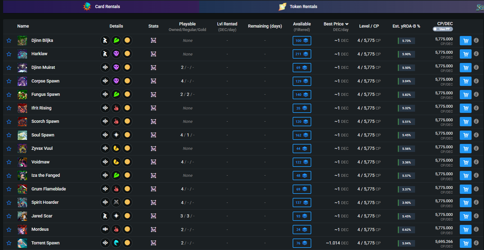Sort by Best Price column arrow
Screen dimensions: 484x250
click(x=347, y=24)
